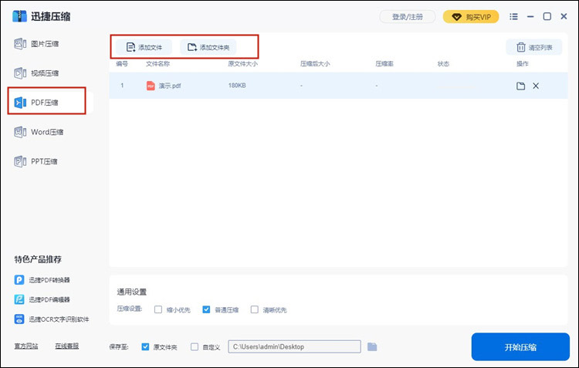Click the 登录/注册 login button
The image size is (579, 368).
coord(408,17)
